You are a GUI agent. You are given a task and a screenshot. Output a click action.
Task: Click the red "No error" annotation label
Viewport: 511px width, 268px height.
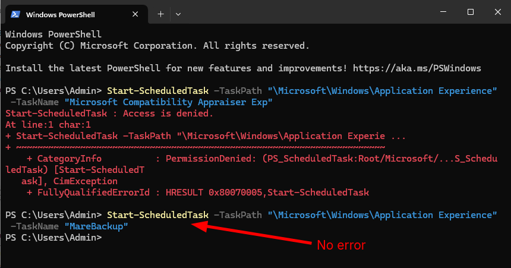click(x=341, y=245)
